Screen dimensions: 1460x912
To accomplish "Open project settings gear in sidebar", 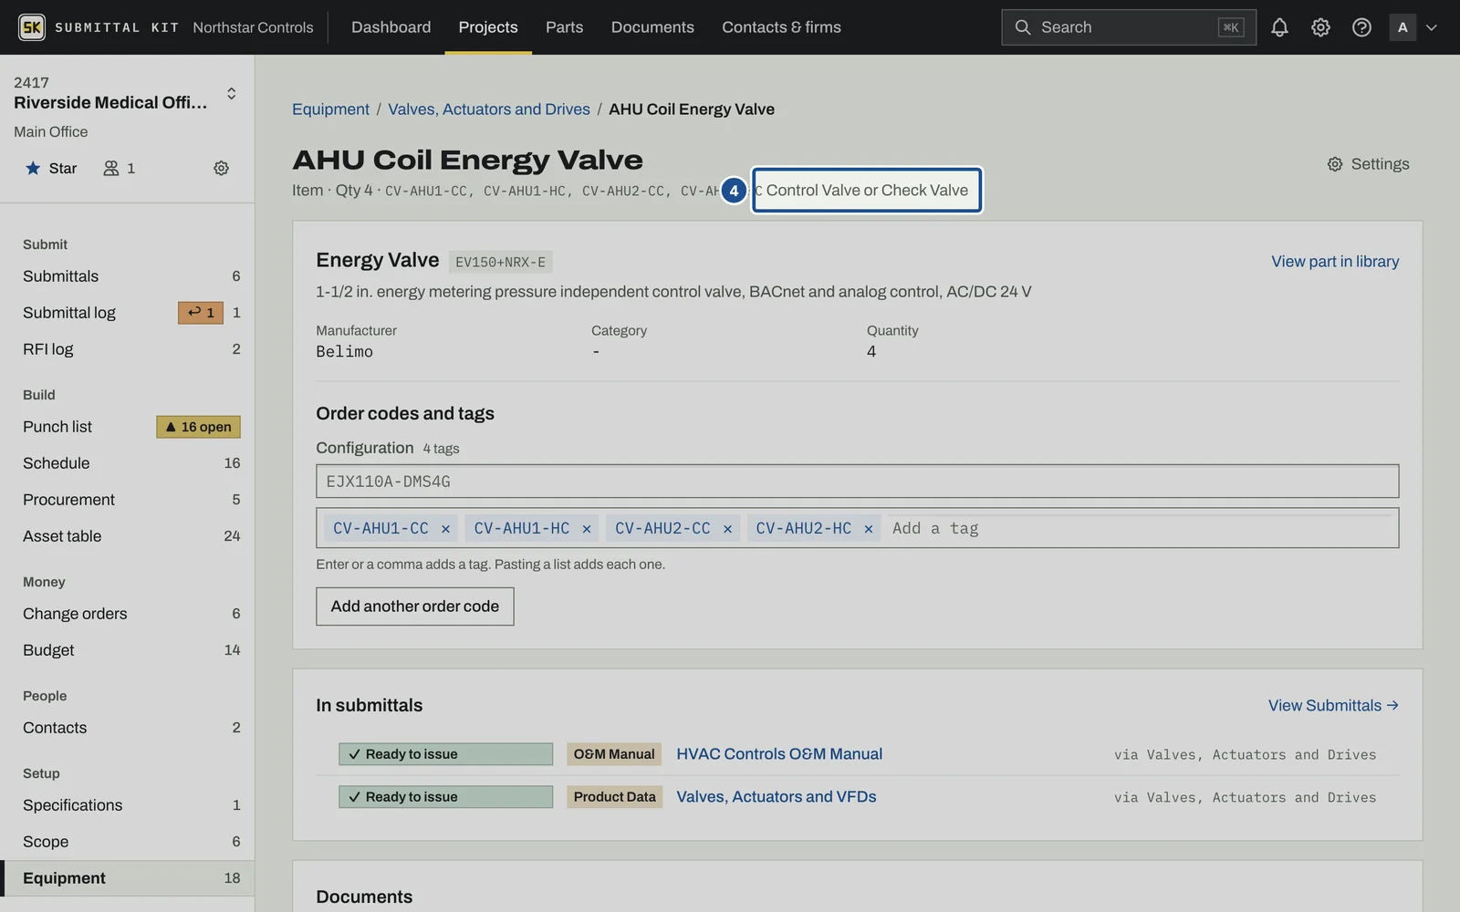I will (x=221, y=168).
